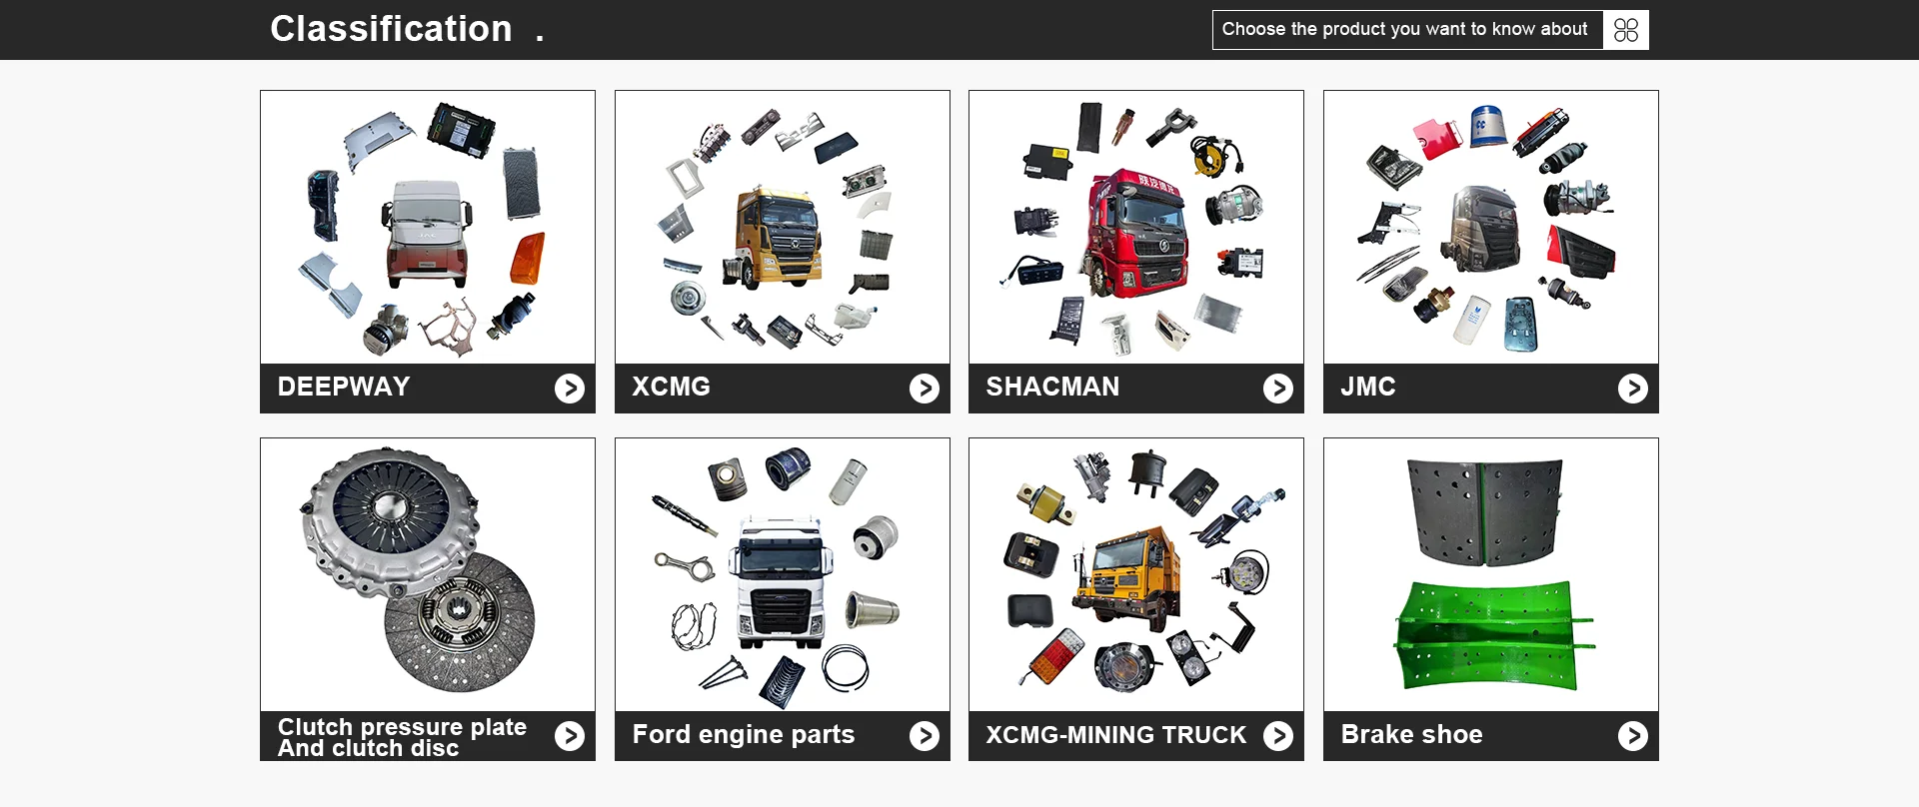
Task: Click the arrow icon beside SHACMAN
Action: 1278,389
